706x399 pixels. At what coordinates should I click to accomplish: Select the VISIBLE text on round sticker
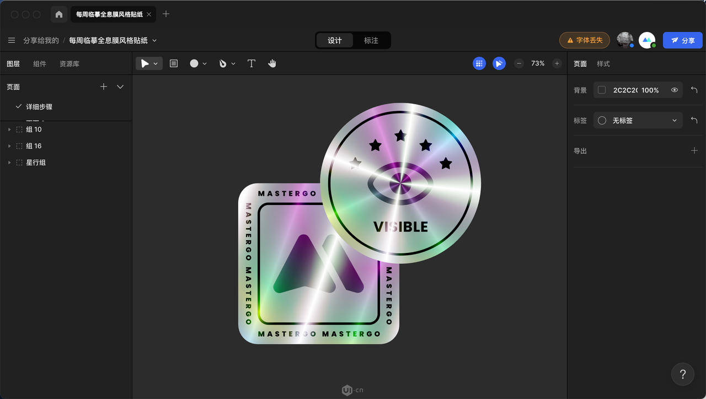coord(400,227)
